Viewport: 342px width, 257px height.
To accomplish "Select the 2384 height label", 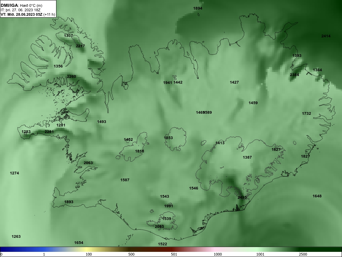I will pos(294,75).
